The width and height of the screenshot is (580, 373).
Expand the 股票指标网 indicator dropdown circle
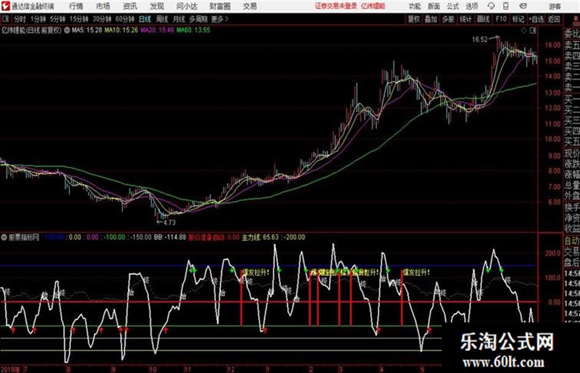[x=4, y=237]
